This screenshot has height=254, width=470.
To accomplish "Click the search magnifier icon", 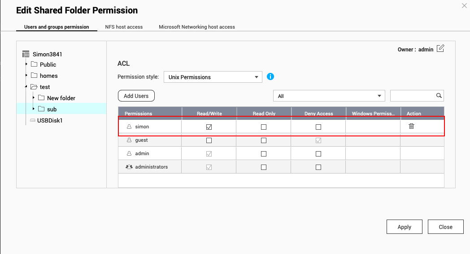I will (439, 96).
